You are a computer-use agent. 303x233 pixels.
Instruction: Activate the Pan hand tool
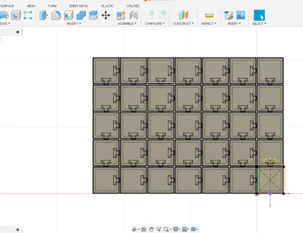[151, 229]
